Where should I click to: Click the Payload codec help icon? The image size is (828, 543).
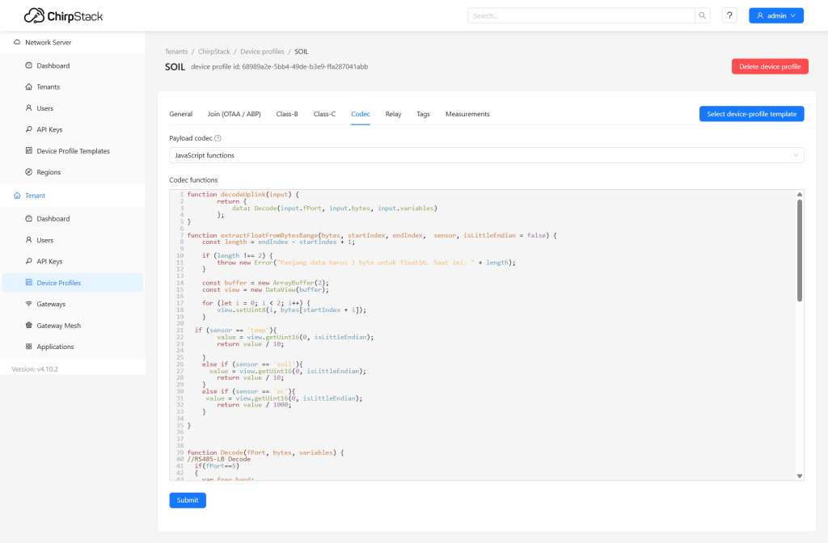coord(218,138)
